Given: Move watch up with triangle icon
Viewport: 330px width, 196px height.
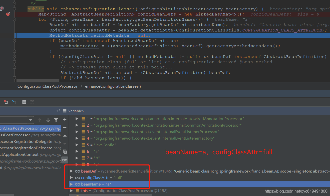Looking at the screenshot, I should (65, 136).
